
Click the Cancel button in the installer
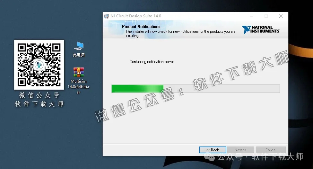pyautogui.click(x=271, y=150)
